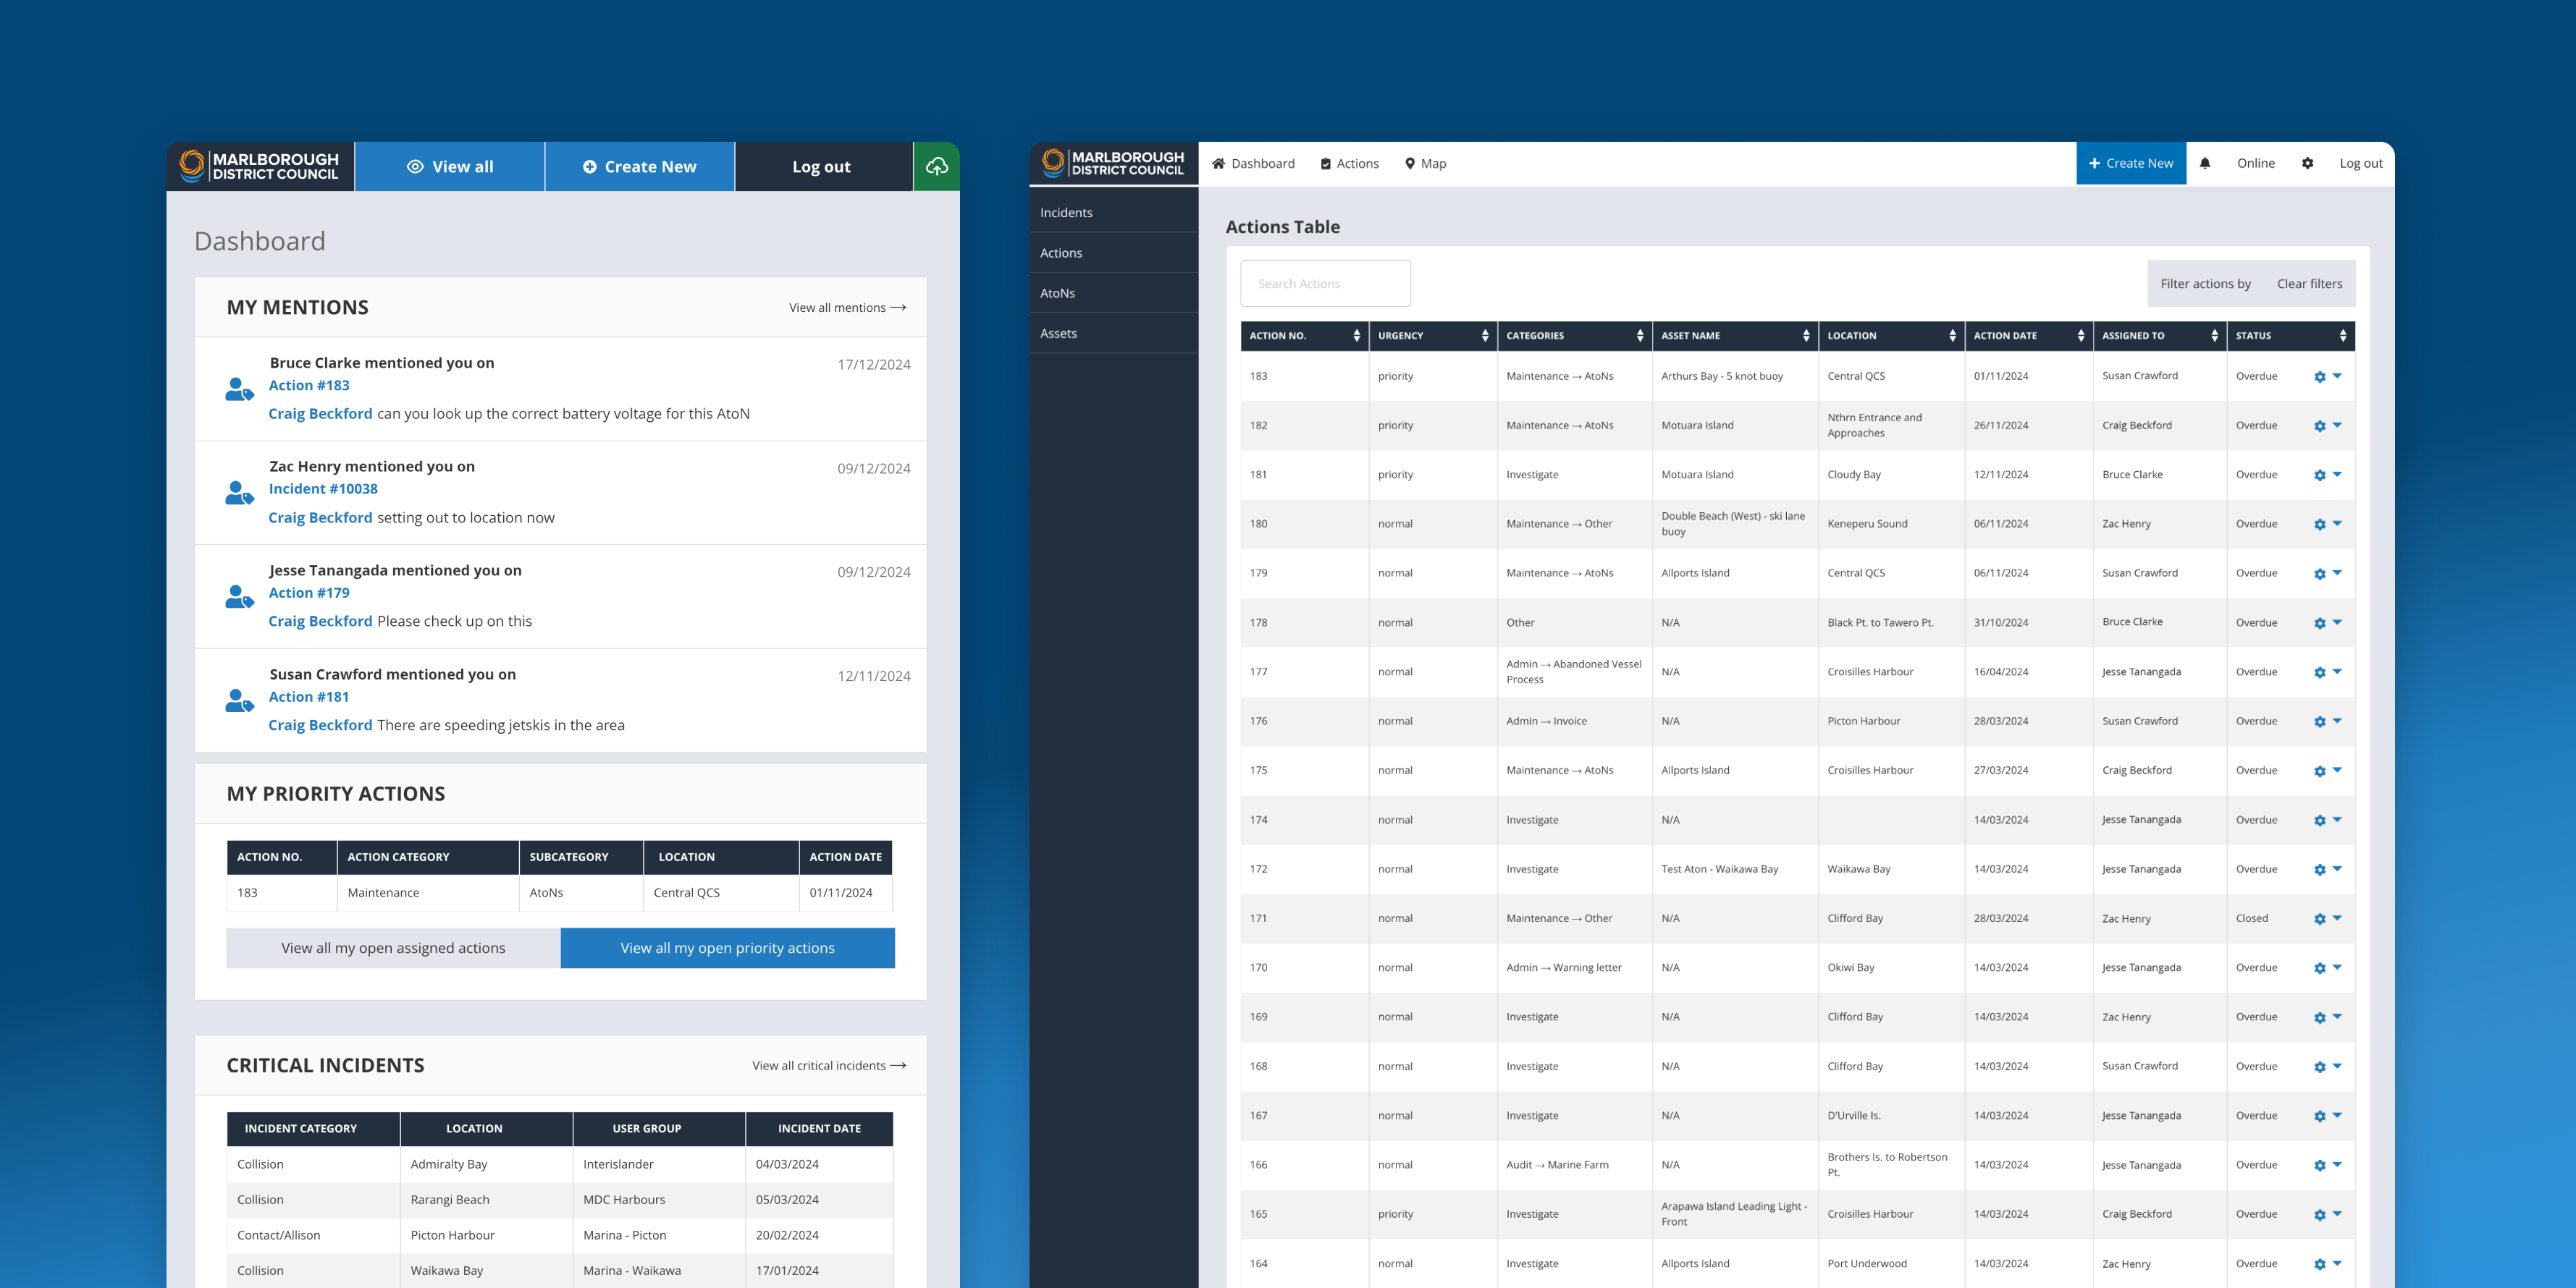Sort by Asset Name column arrows

1805,336
